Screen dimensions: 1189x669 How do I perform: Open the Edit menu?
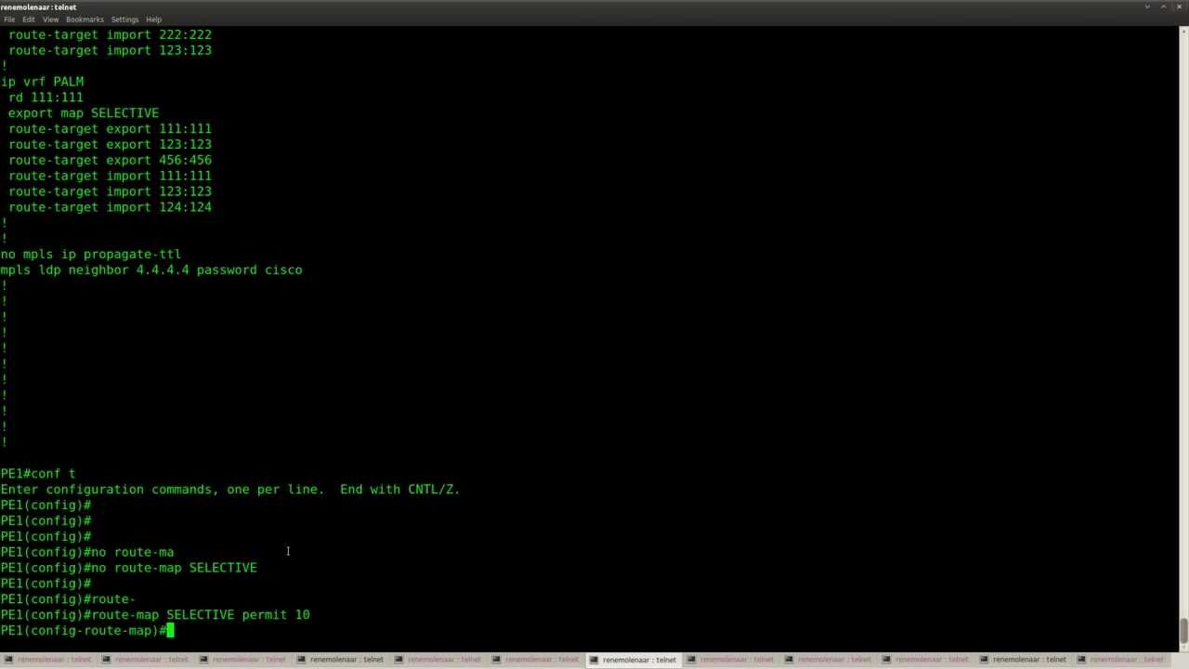29,20
